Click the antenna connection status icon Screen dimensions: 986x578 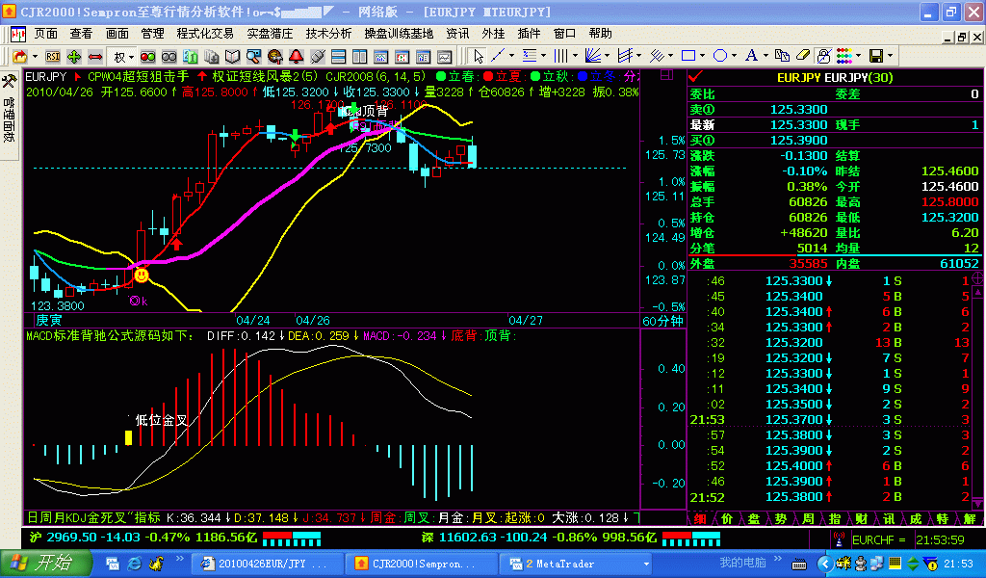click(x=839, y=539)
